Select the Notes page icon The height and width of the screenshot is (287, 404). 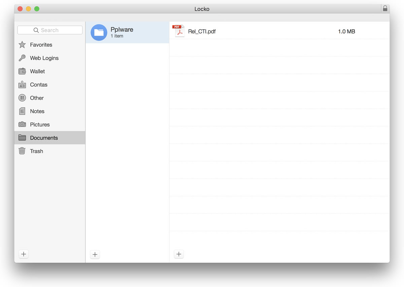coord(22,111)
